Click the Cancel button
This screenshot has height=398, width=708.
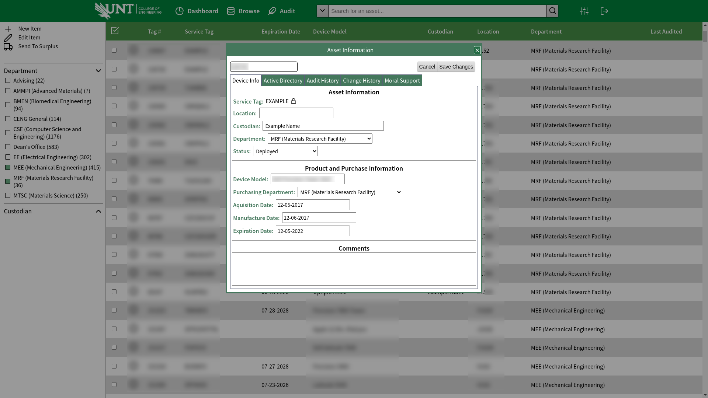(427, 67)
